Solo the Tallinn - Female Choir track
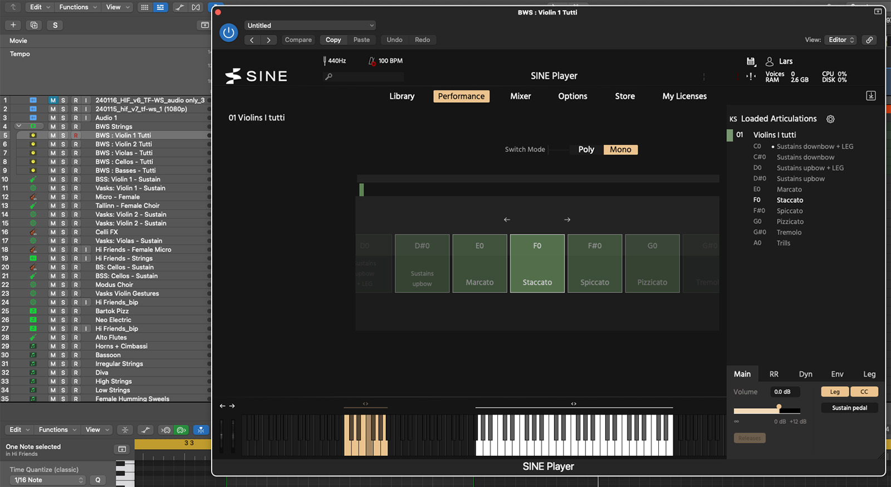The width and height of the screenshot is (891, 487). tap(63, 206)
